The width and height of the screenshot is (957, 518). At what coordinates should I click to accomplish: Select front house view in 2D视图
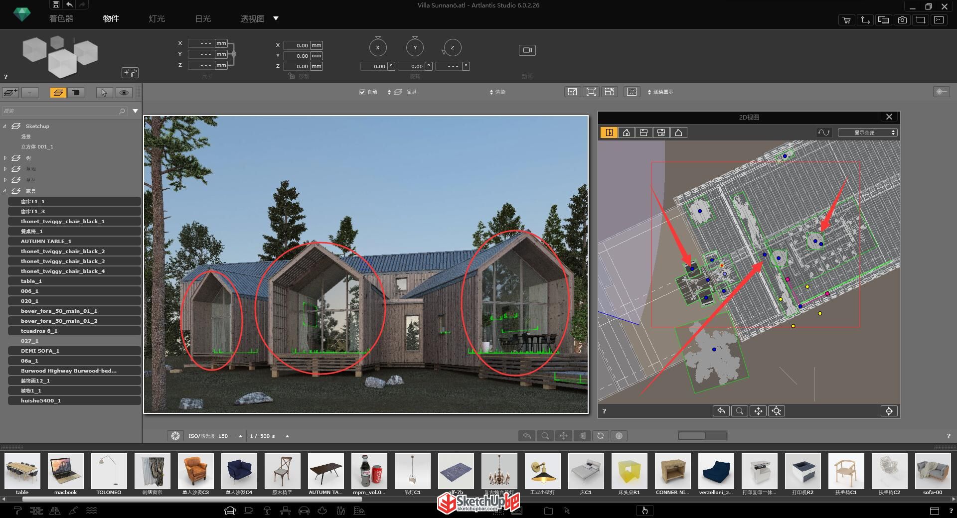[626, 132]
